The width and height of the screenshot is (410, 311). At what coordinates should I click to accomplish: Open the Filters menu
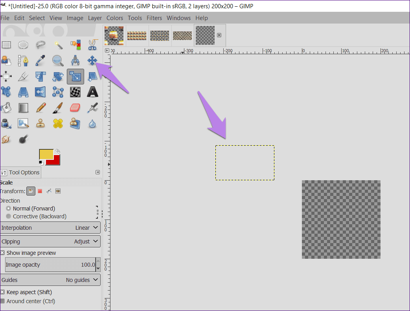(154, 18)
